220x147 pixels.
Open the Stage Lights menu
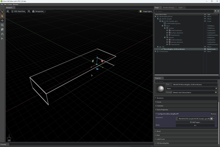(x=146, y=11)
